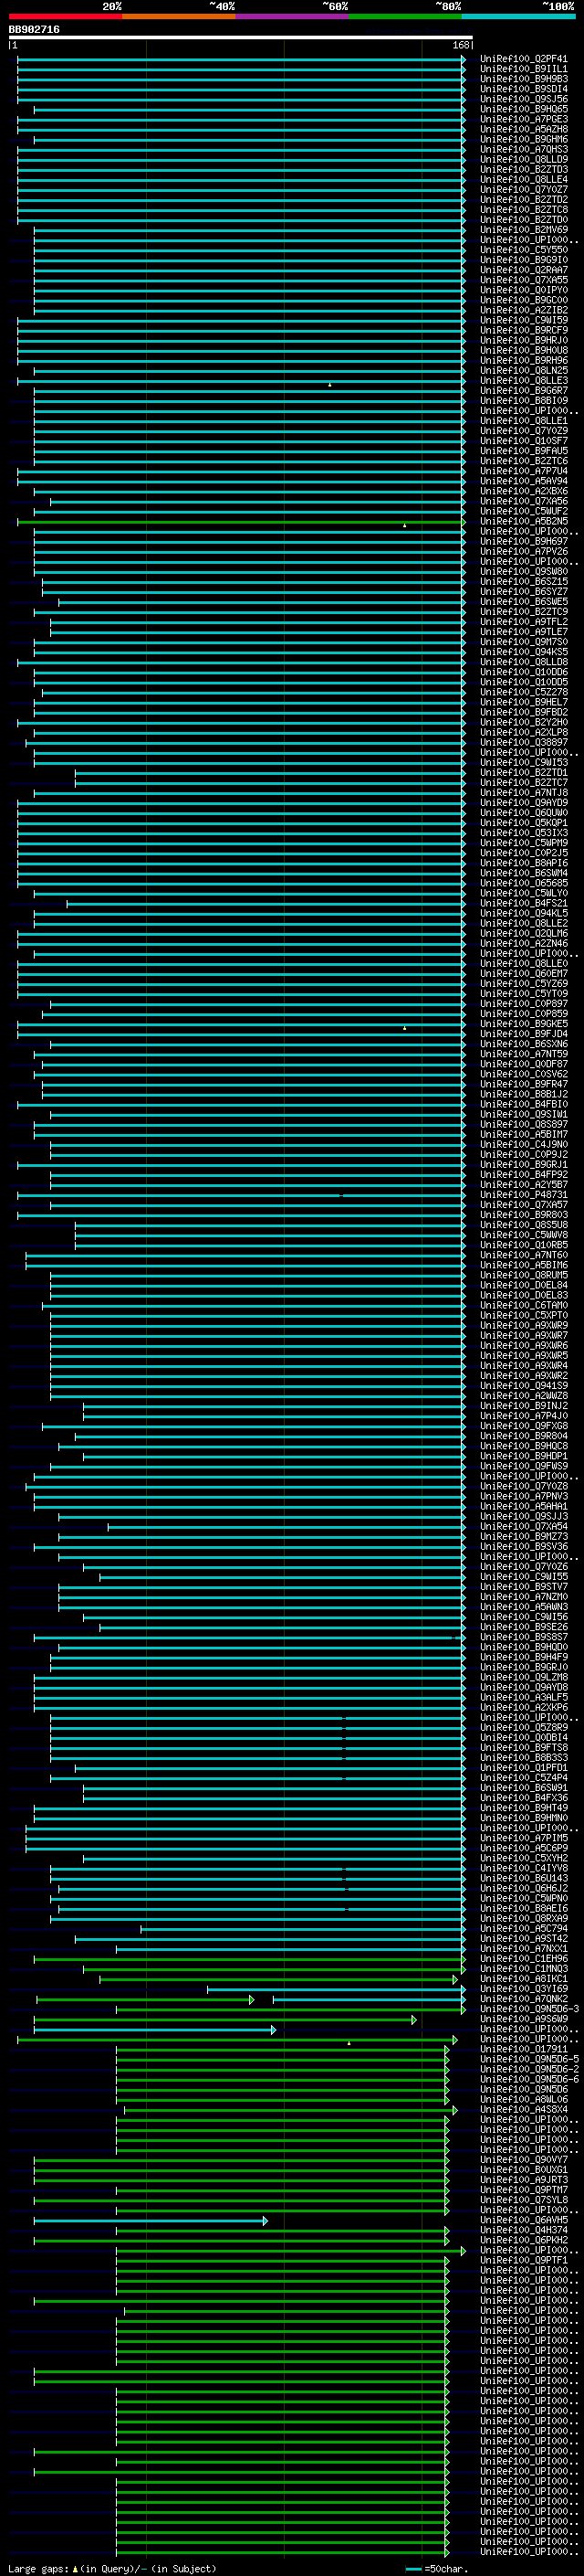Select the UniRef100_A5AV94 label

point(524,481)
